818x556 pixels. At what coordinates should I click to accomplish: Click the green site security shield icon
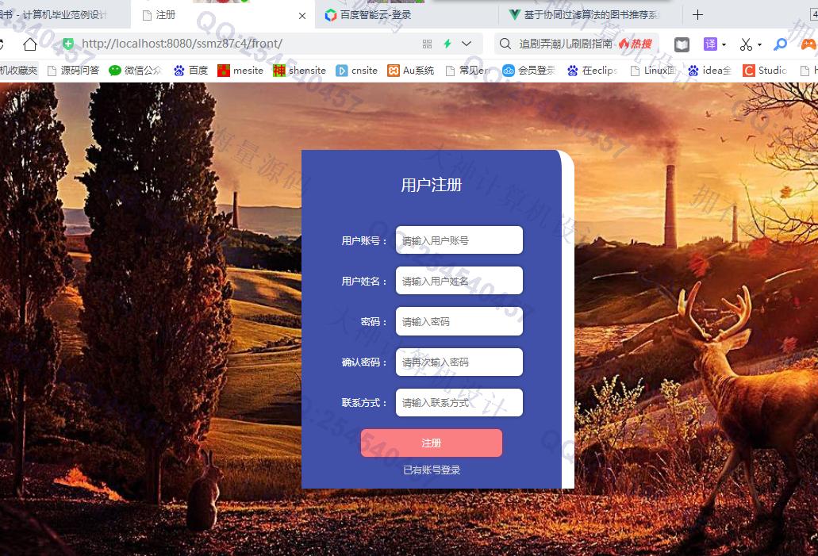point(68,44)
